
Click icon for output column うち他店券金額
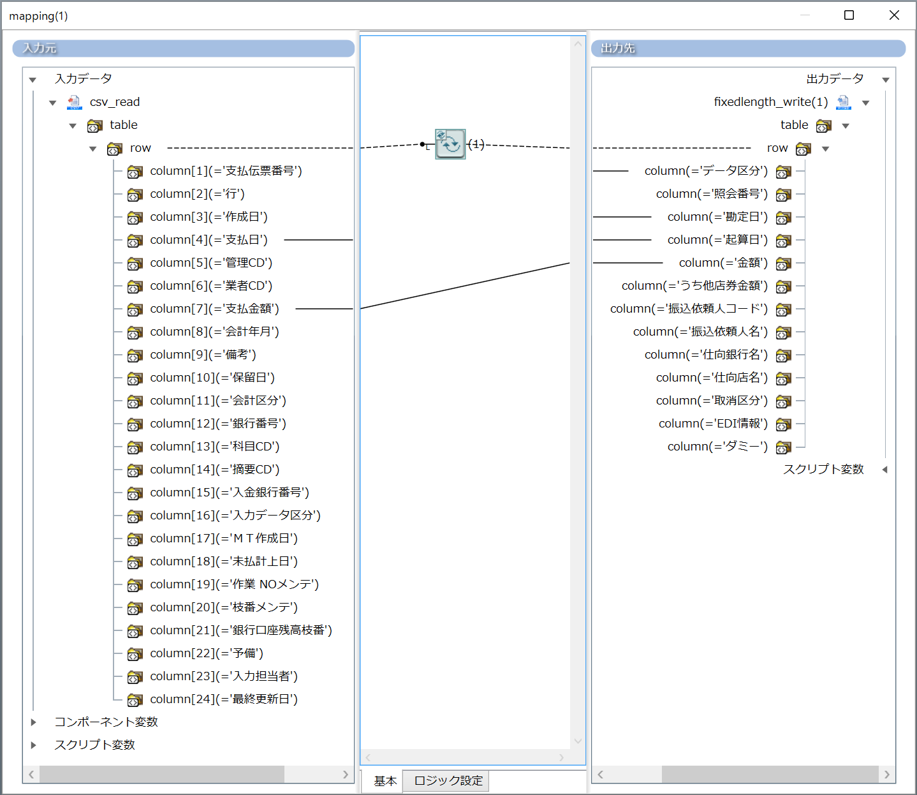[x=784, y=286]
